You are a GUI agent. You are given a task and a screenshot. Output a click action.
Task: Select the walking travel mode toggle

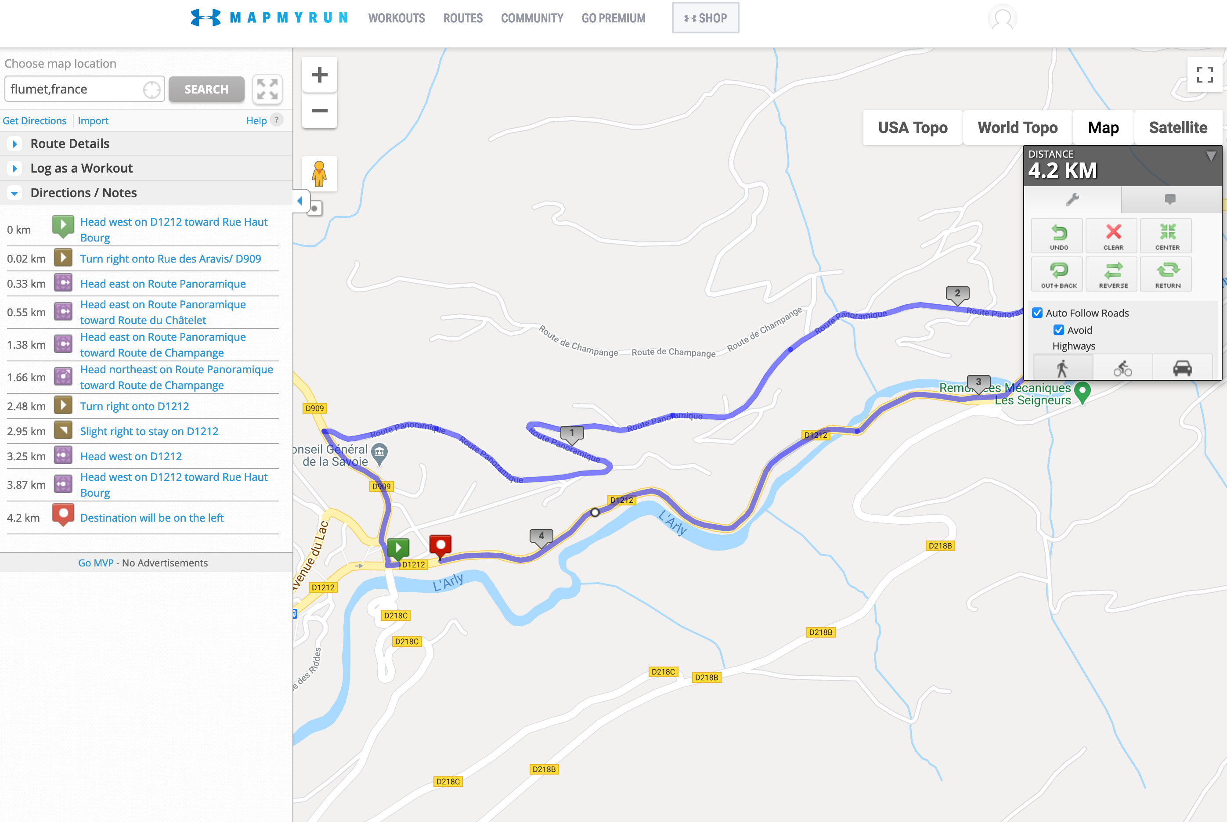point(1062,368)
